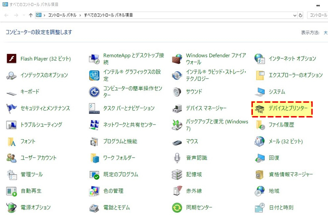Go up one level with up arrow
Screen dimensions: 328x215
point(31,15)
